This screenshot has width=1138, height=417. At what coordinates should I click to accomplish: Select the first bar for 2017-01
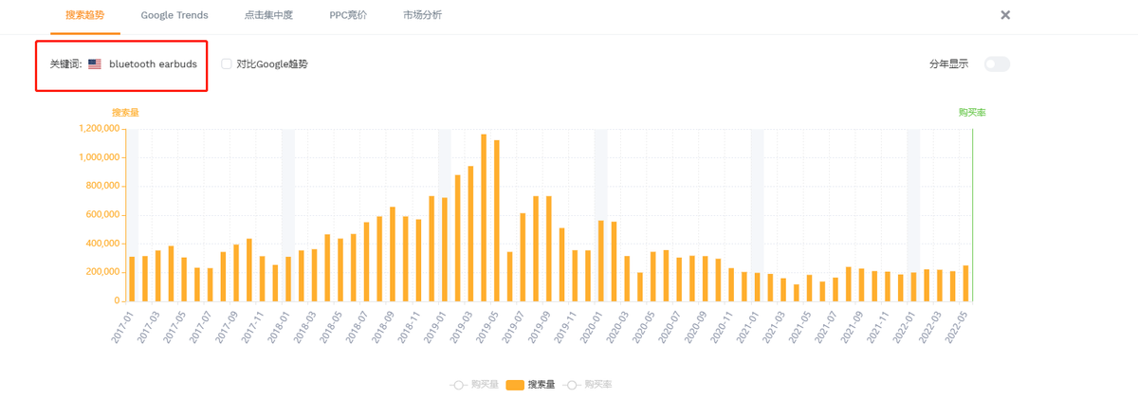coord(132,279)
